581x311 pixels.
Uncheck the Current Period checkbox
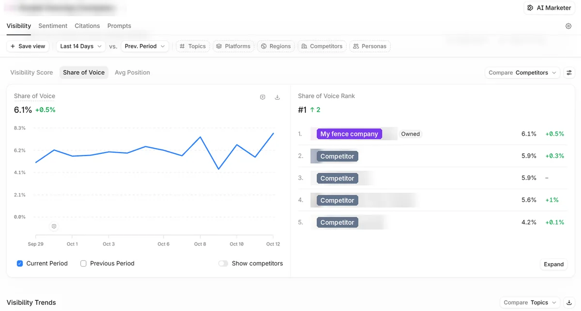(20, 264)
